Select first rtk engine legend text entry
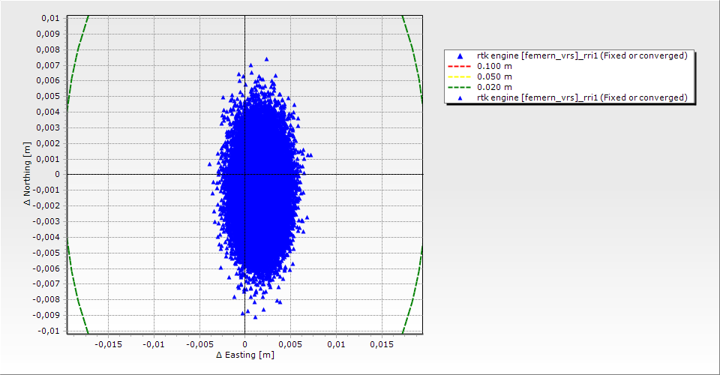Viewport: 720px width, 375px height. click(x=582, y=56)
